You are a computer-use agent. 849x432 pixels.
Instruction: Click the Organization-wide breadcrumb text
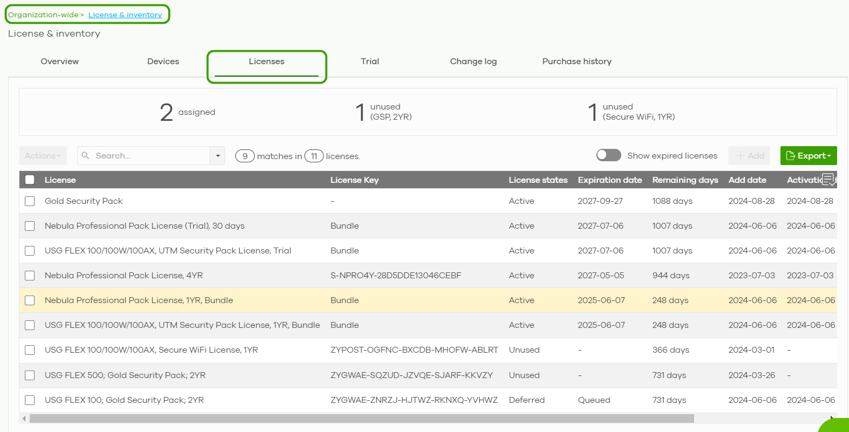click(43, 15)
